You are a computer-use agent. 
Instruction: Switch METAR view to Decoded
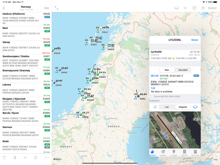tap(183, 70)
